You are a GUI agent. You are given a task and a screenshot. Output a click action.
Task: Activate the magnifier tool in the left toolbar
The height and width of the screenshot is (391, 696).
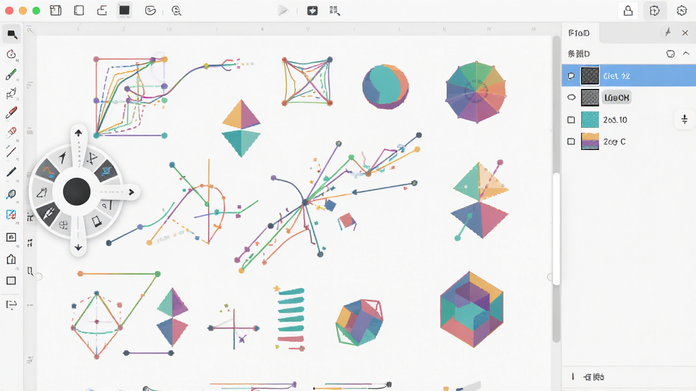click(11, 194)
